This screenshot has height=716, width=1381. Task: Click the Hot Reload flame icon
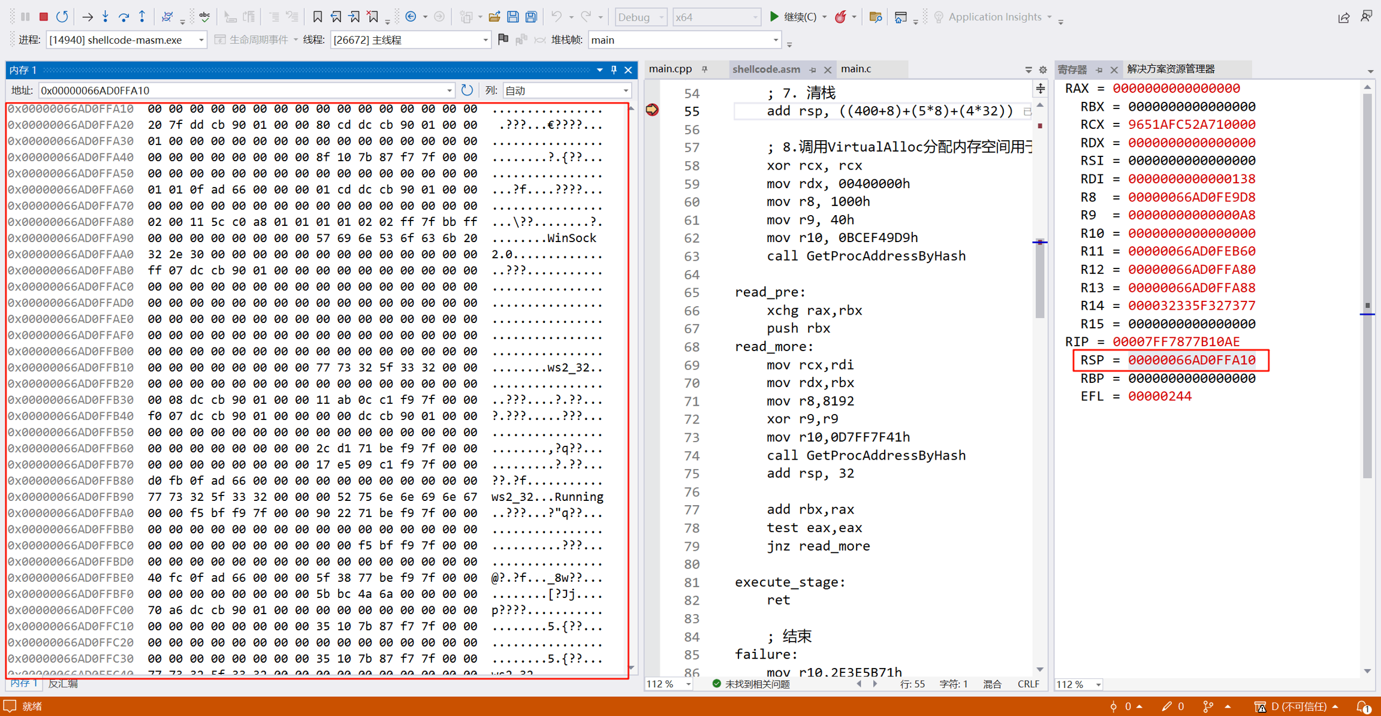pos(841,17)
